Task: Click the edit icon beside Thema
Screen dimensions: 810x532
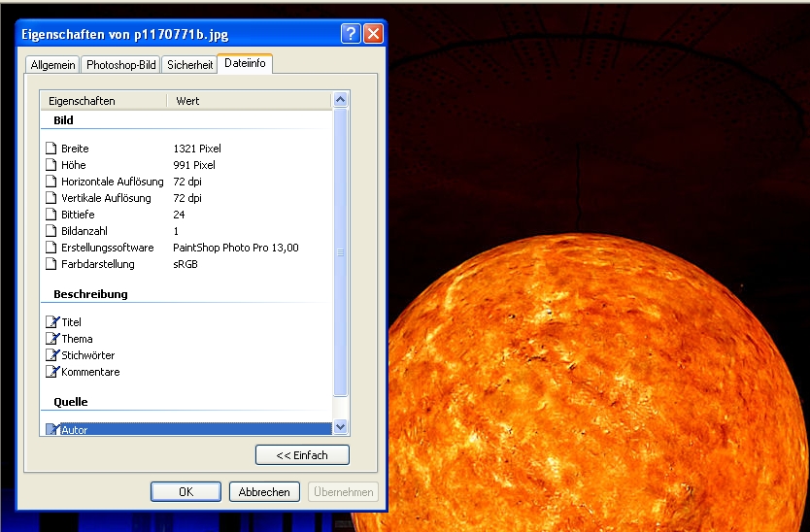Action: [x=52, y=338]
